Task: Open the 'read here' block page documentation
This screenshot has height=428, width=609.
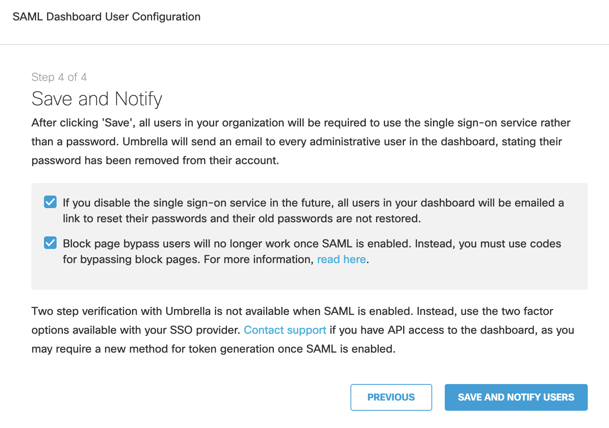Action: 341,259
